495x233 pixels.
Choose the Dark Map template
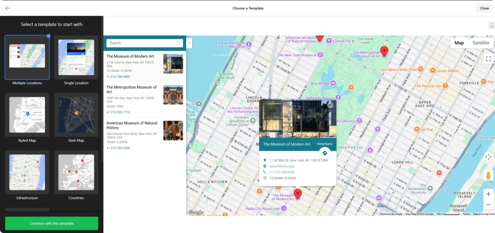pos(76,115)
